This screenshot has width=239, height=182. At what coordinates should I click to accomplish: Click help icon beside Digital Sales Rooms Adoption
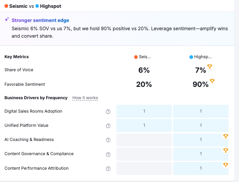pos(108,112)
